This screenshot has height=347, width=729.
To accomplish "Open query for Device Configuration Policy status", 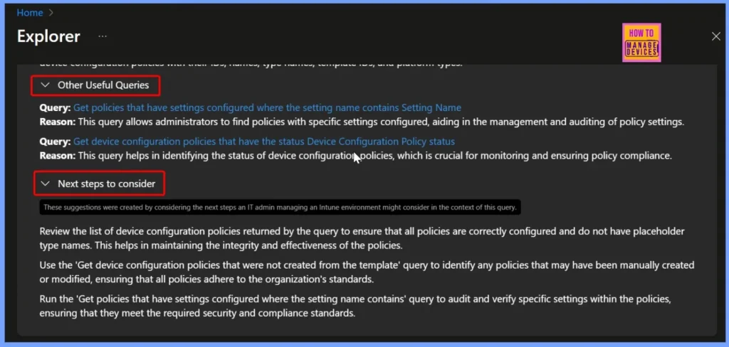I will (x=264, y=142).
